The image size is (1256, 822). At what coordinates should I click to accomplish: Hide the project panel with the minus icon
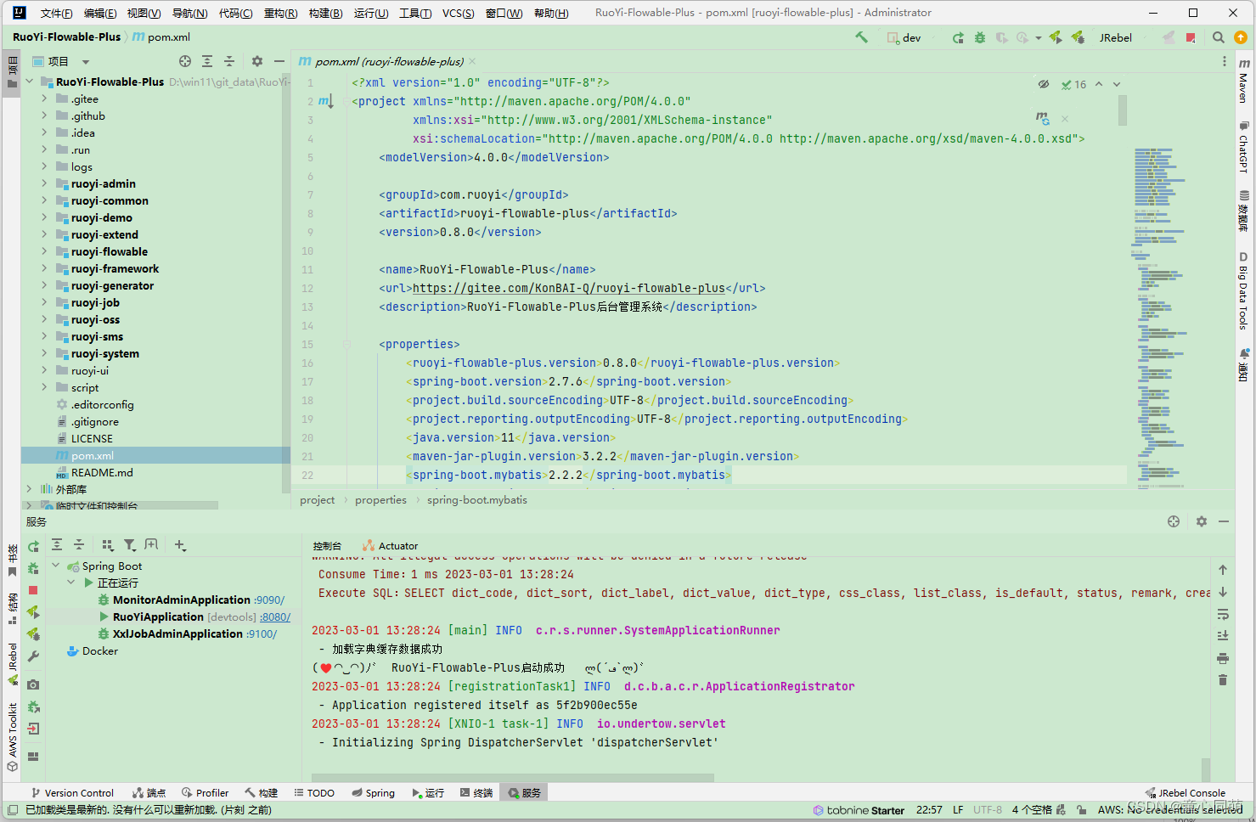pyautogui.click(x=279, y=61)
